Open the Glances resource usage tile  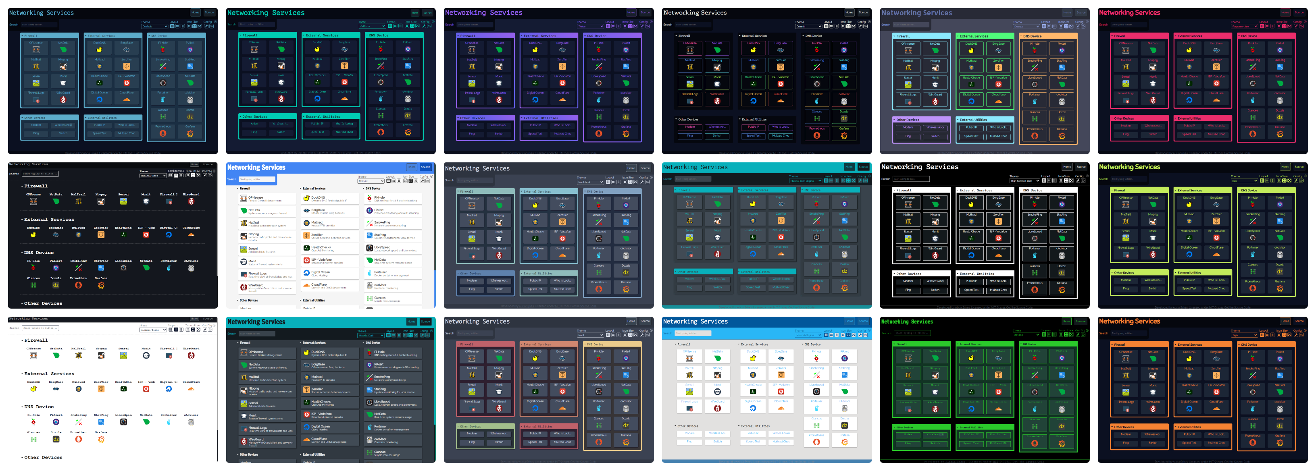pos(163,115)
